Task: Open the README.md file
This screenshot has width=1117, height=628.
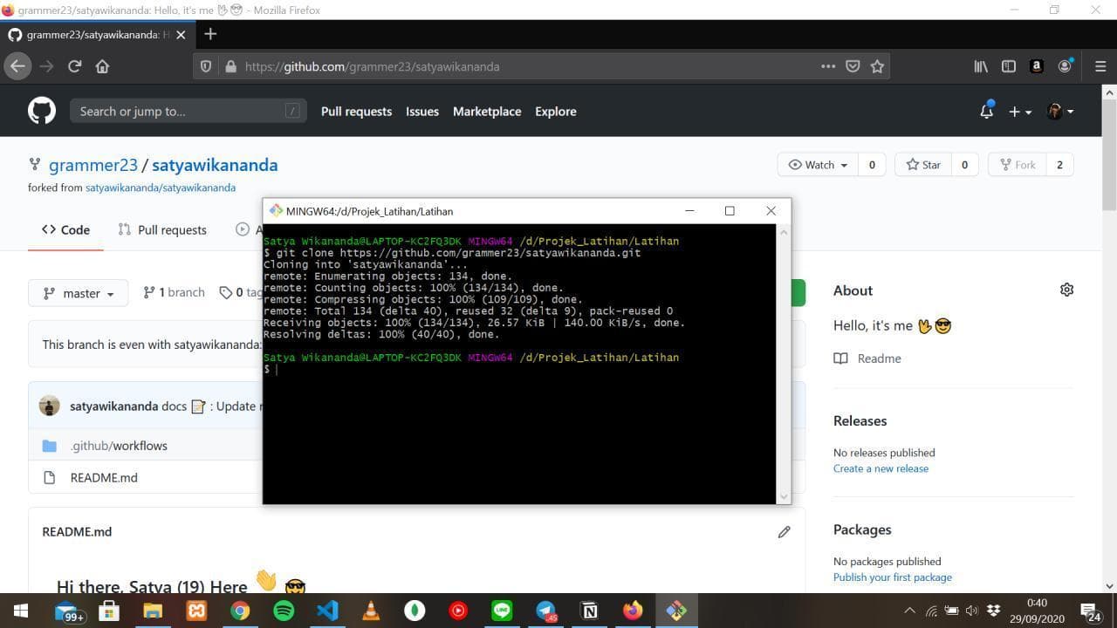Action: (104, 478)
